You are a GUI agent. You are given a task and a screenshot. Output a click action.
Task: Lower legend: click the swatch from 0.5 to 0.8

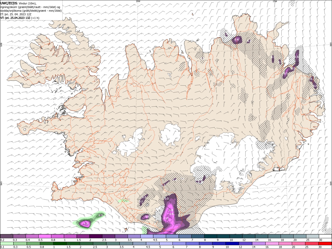tap(33, 244)
